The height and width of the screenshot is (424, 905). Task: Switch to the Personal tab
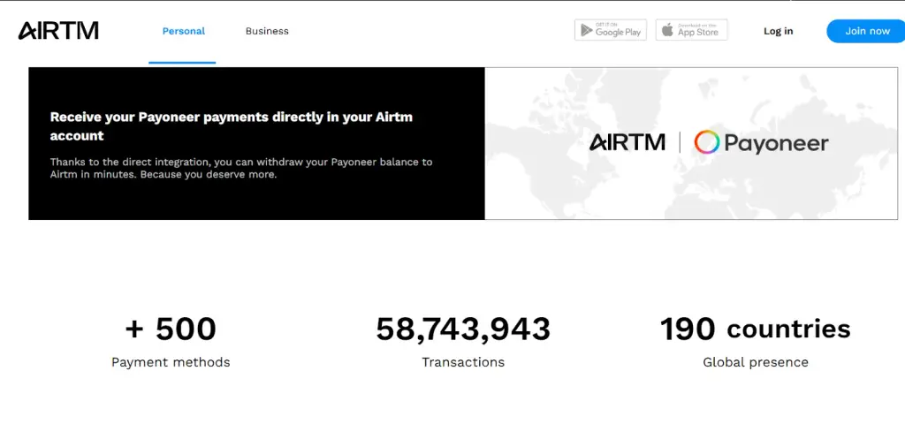(x=184, y=31)
